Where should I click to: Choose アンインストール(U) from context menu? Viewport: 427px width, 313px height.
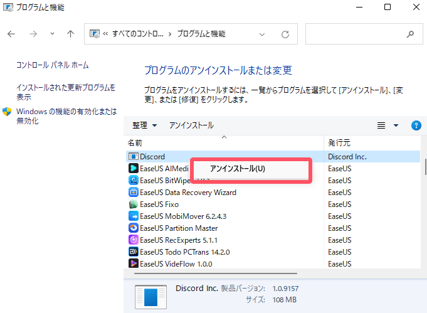pyautogui.click(x=238, y=169)
